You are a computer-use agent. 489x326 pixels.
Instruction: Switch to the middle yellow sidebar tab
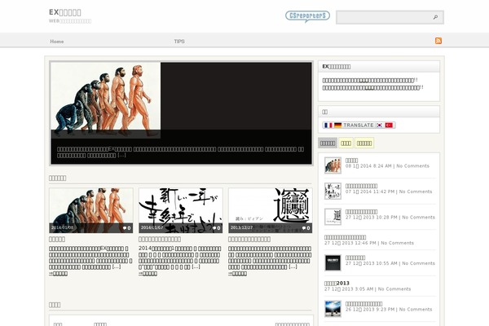(346, 143)
